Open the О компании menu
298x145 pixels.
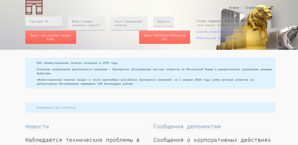(x=255, y=8)
